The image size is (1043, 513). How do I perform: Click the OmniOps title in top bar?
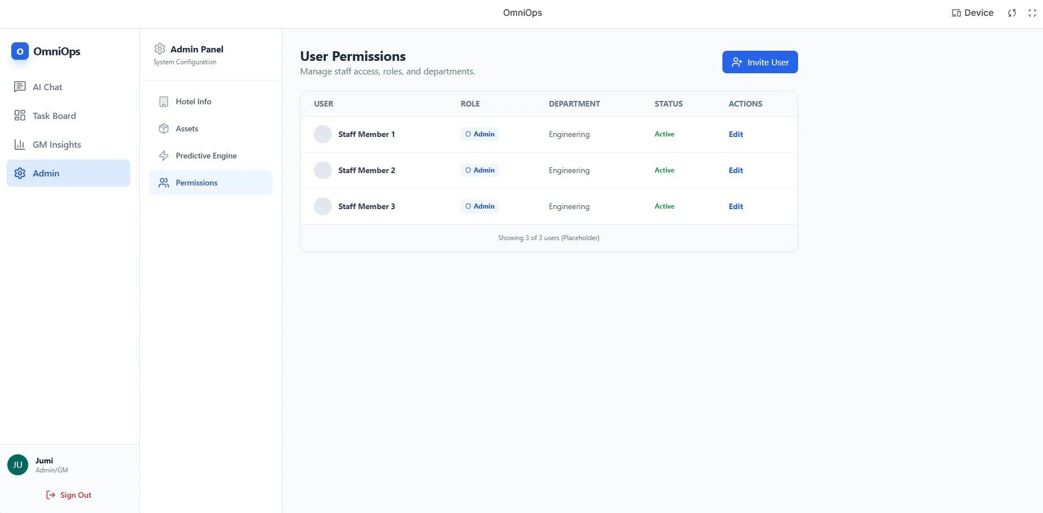click(523, 12)
